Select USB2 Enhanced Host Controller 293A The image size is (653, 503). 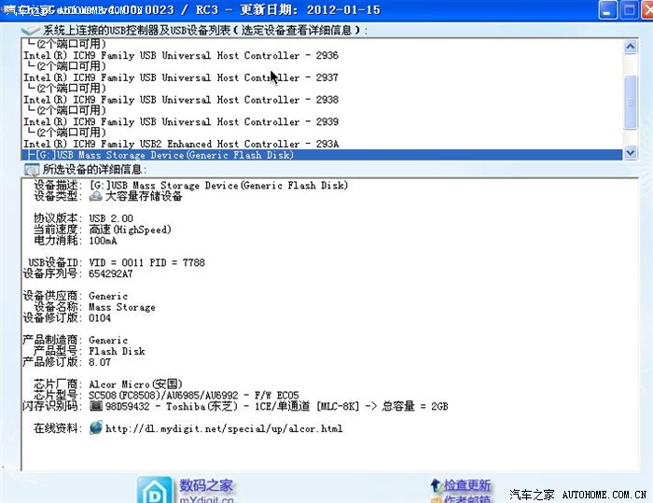tap(181, 144)
